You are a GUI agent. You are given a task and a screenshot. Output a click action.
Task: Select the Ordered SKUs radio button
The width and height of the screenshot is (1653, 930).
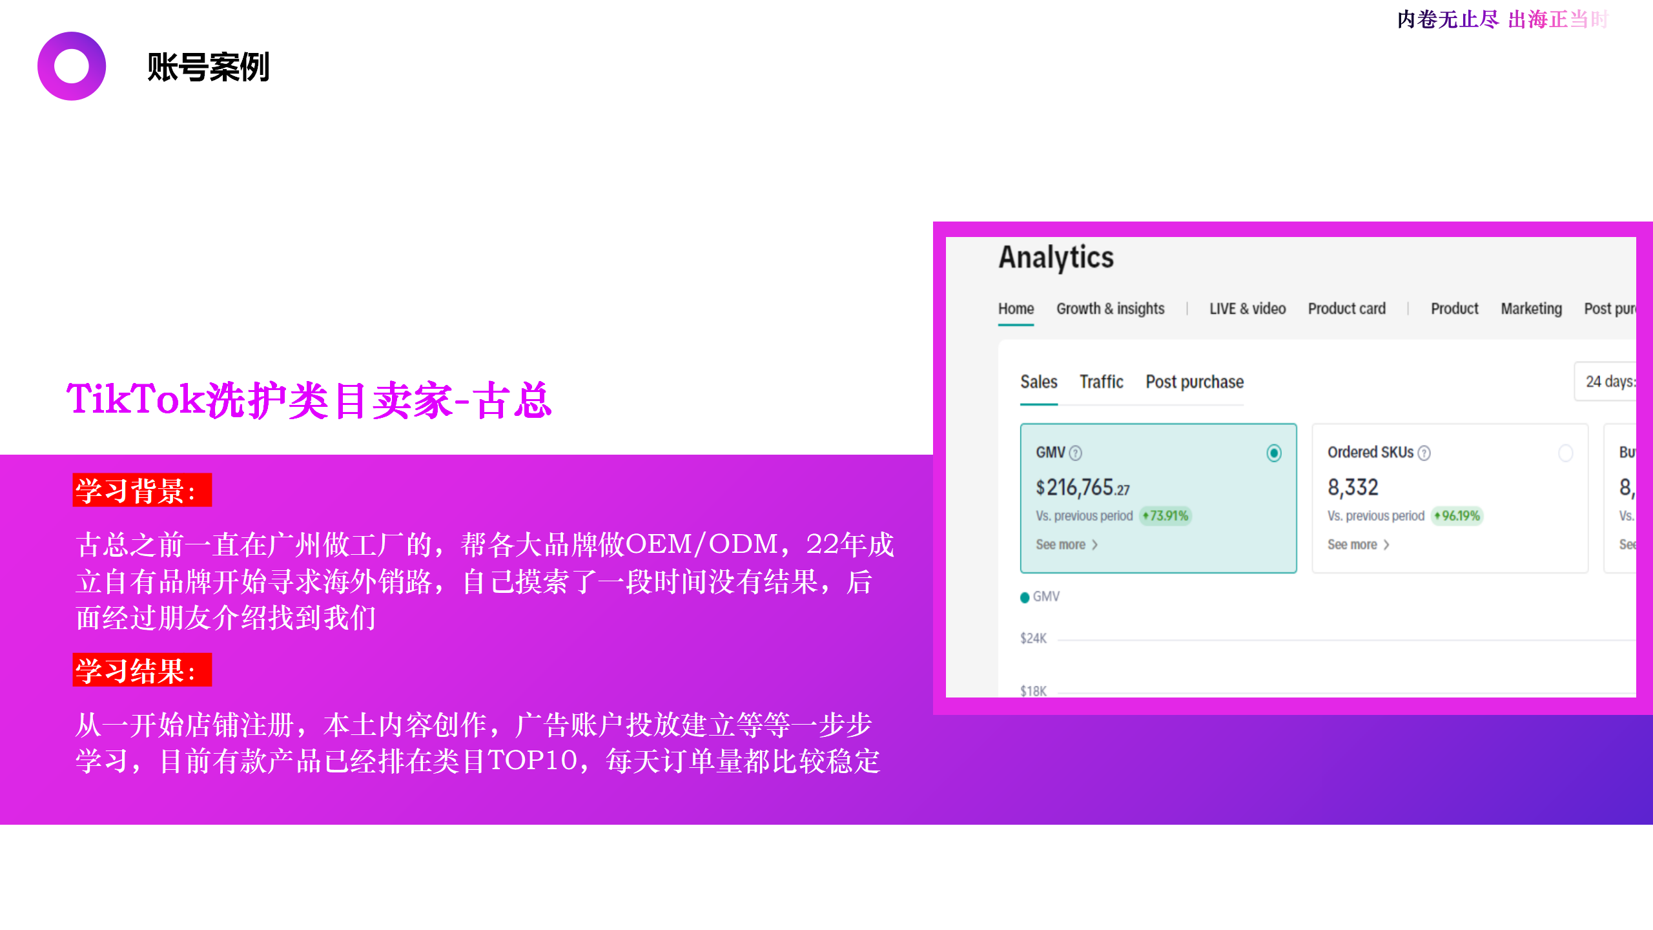pos(1566,453)
